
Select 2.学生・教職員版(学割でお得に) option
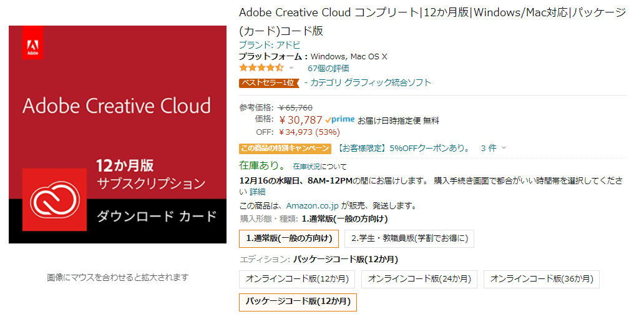point(409,238)
